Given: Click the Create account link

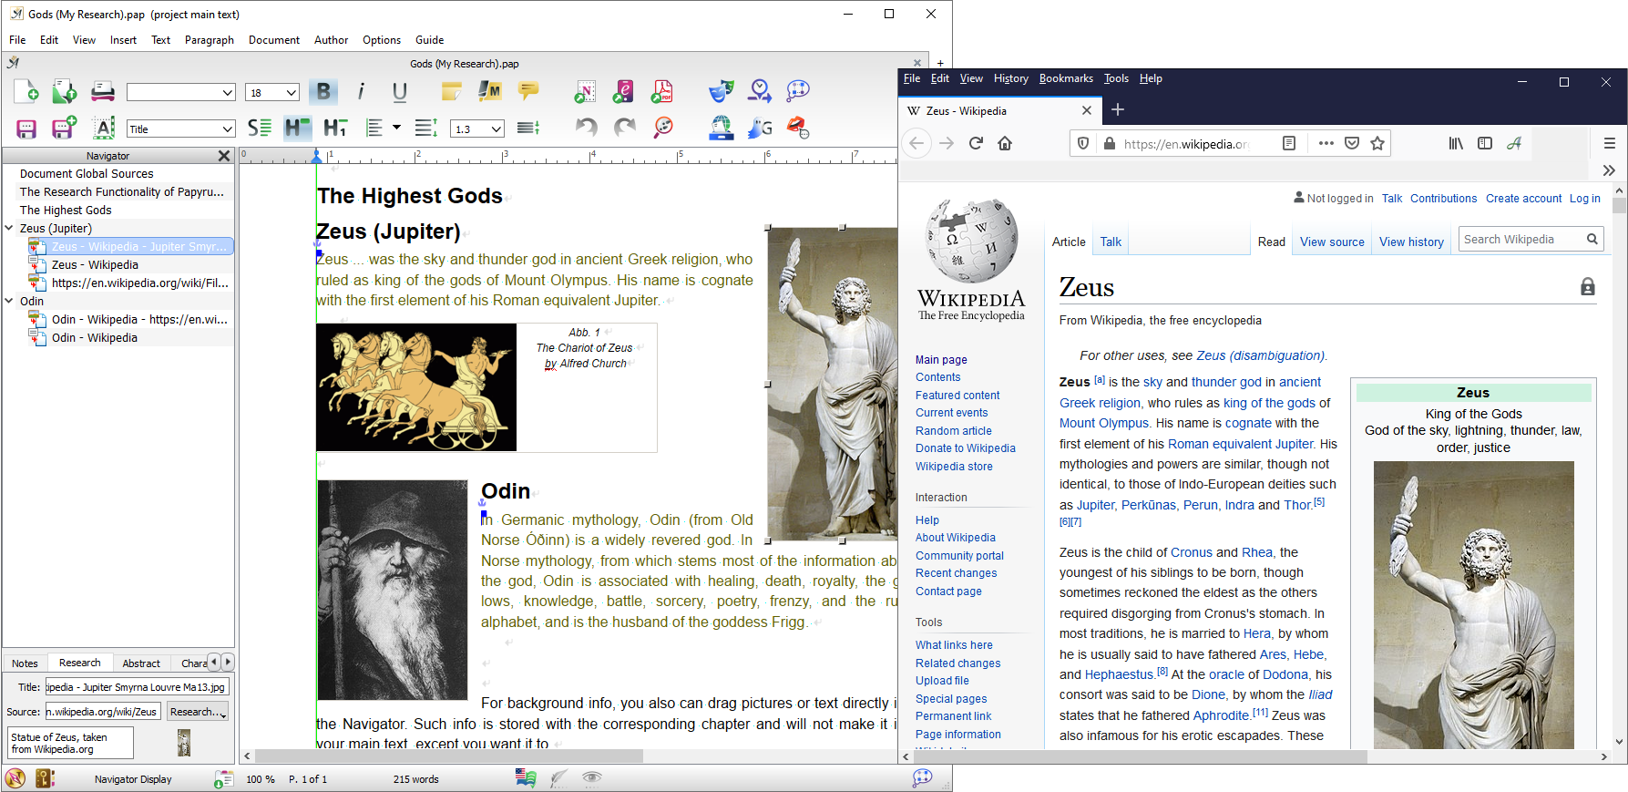Looking at the screenshot, I should point(1523,199).
